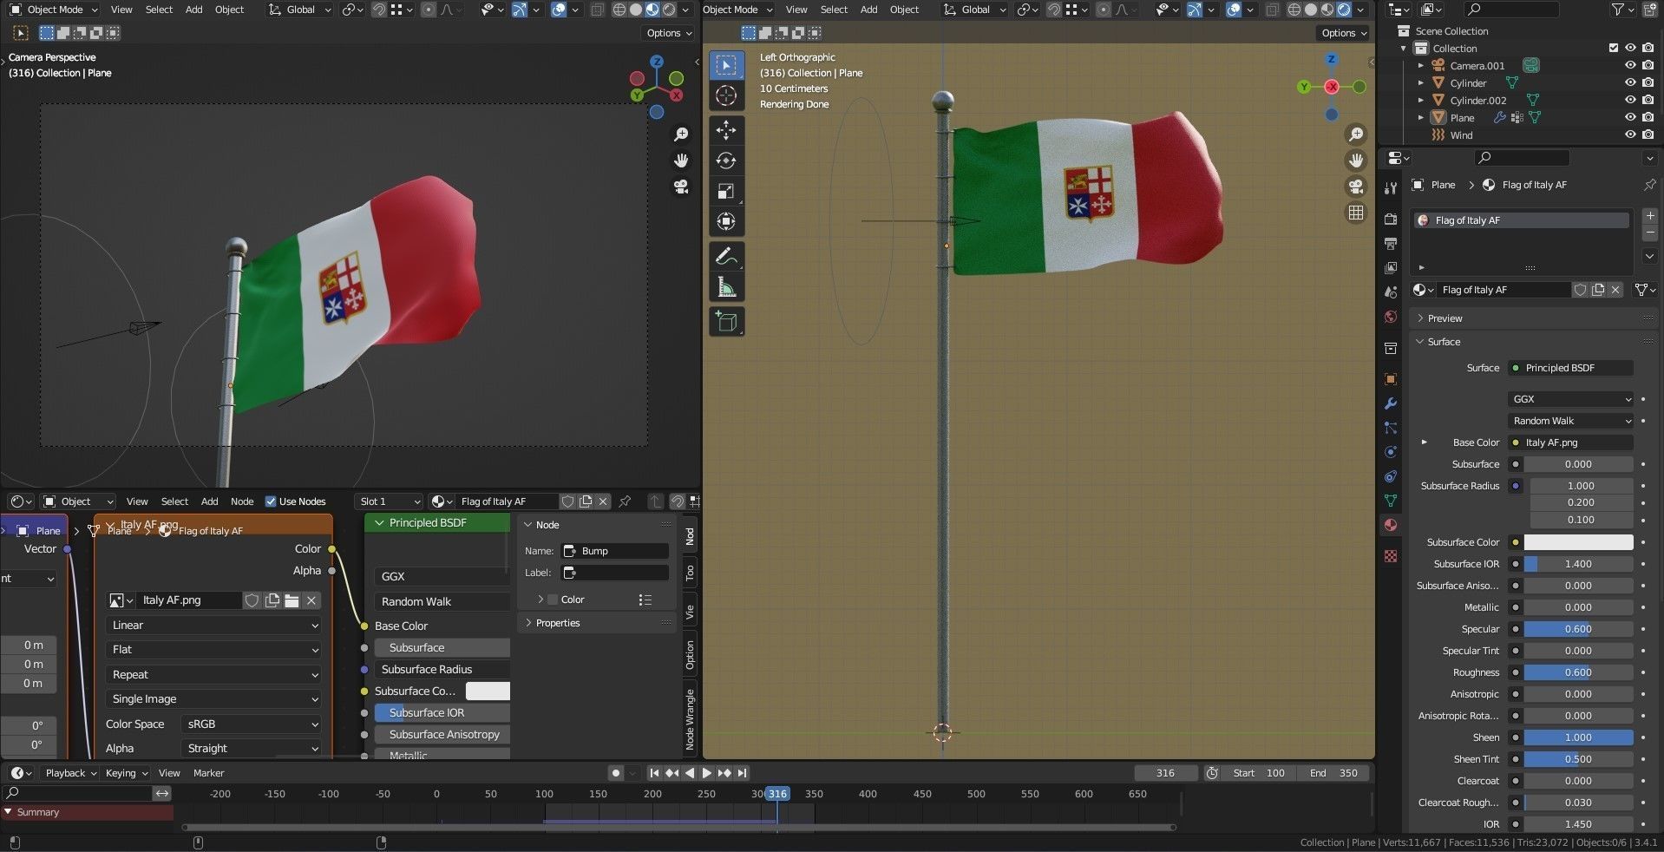Hide the Cylinder object in the viewport

[x=1629, y=82]
